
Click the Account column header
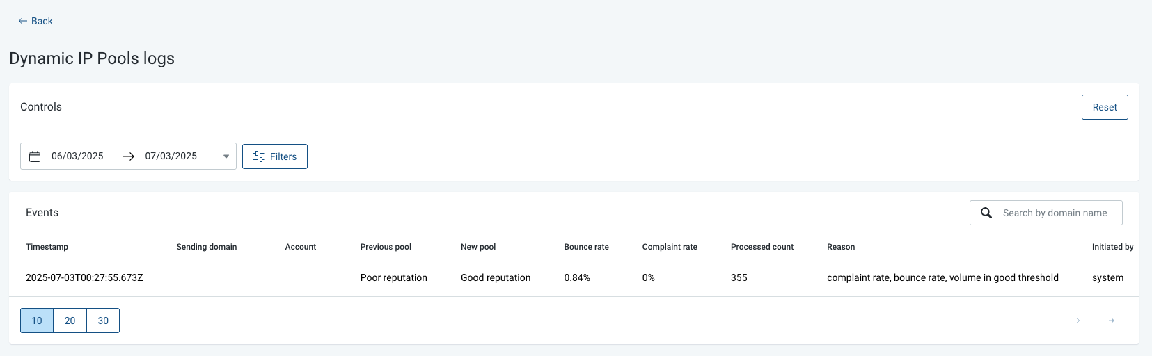tap(301, 247)
